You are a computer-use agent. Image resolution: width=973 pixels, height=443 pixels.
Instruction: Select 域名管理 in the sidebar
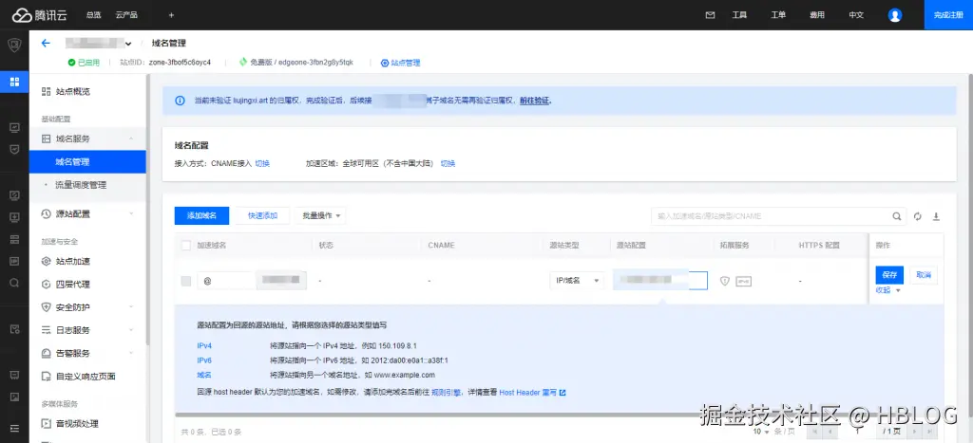87,161
